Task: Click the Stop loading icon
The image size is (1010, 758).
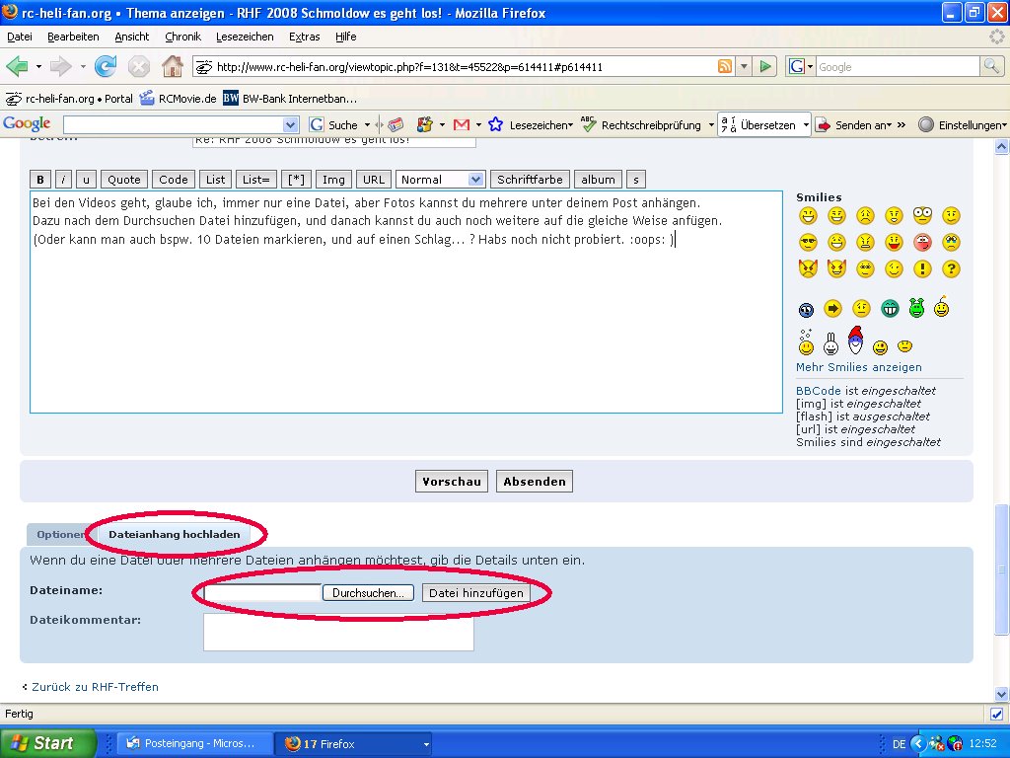Action: coord(138,66)
